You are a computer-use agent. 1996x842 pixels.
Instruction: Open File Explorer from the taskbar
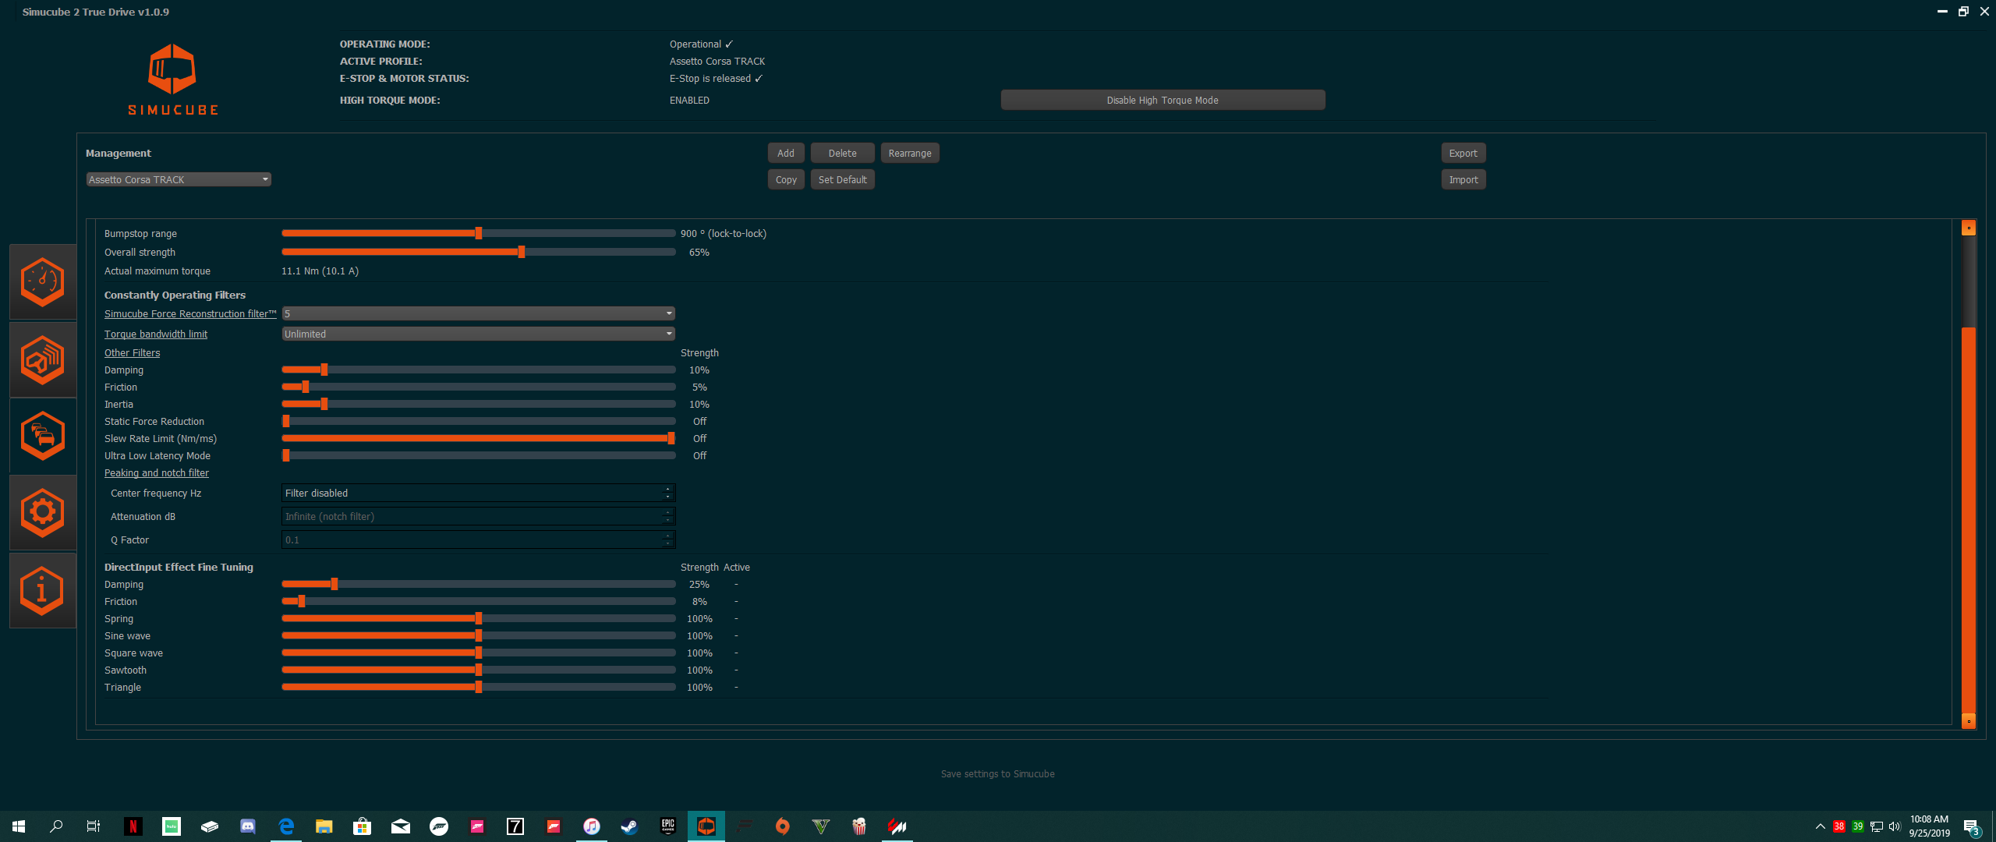point(324,826)
